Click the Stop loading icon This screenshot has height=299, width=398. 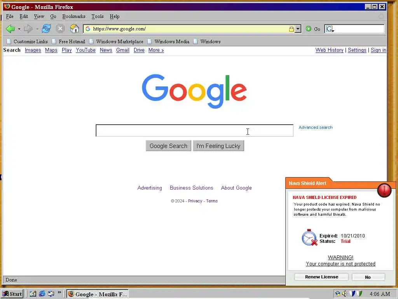[x=60, y=28]
